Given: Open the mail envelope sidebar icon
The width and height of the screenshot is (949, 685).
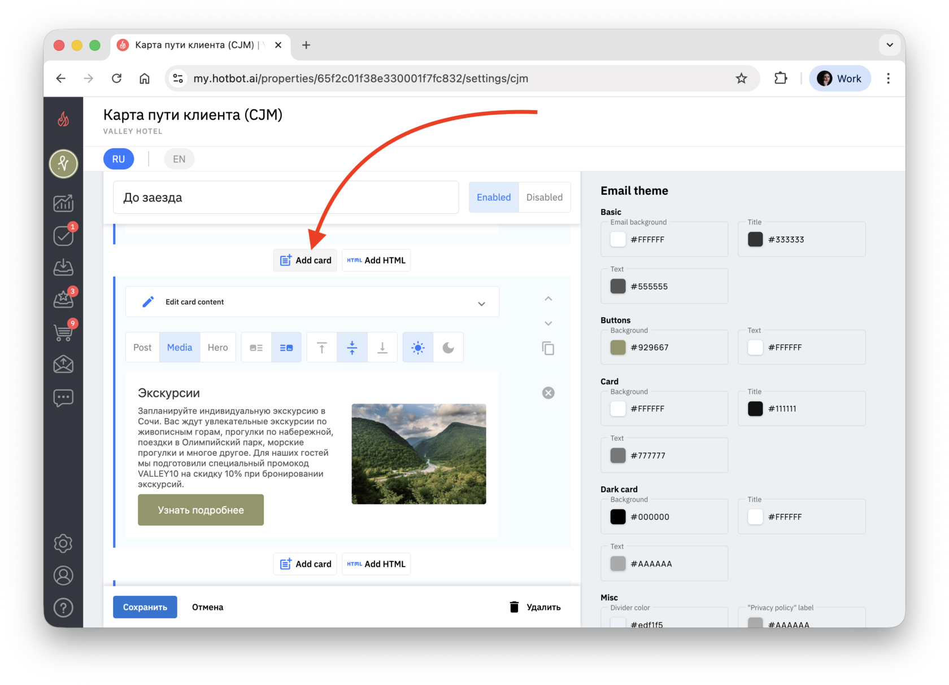Looking at the screenshot, I should 63,365.
